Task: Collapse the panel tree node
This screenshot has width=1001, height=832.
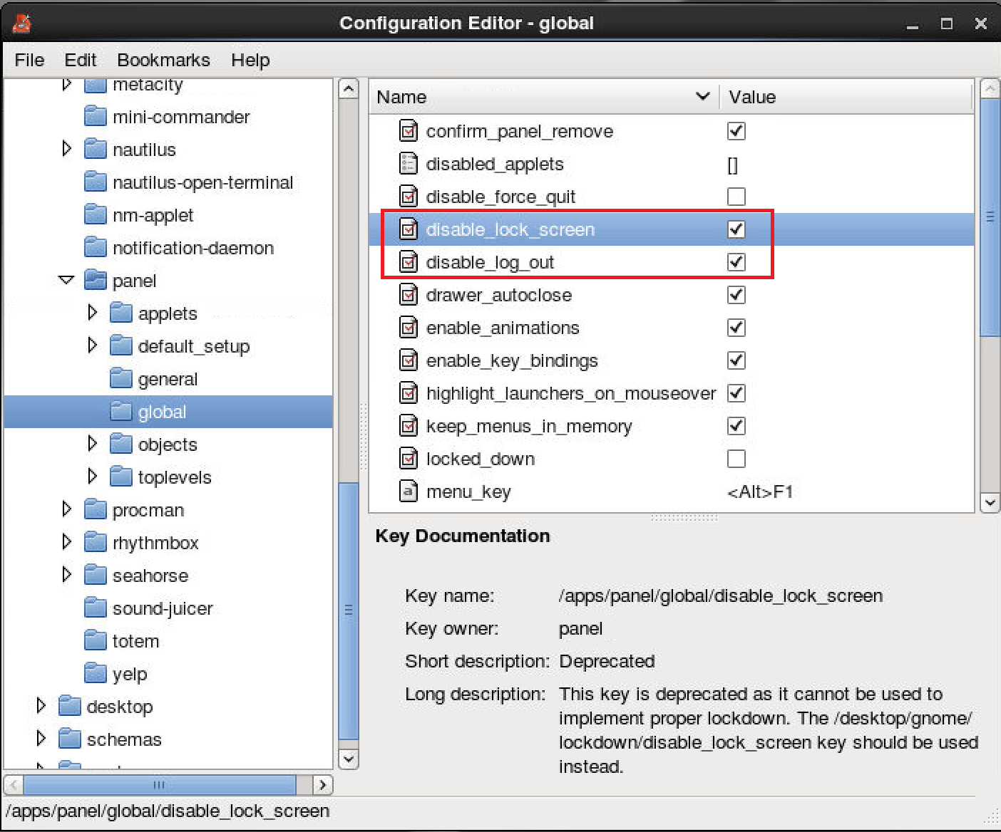Action: coord(66,280)
